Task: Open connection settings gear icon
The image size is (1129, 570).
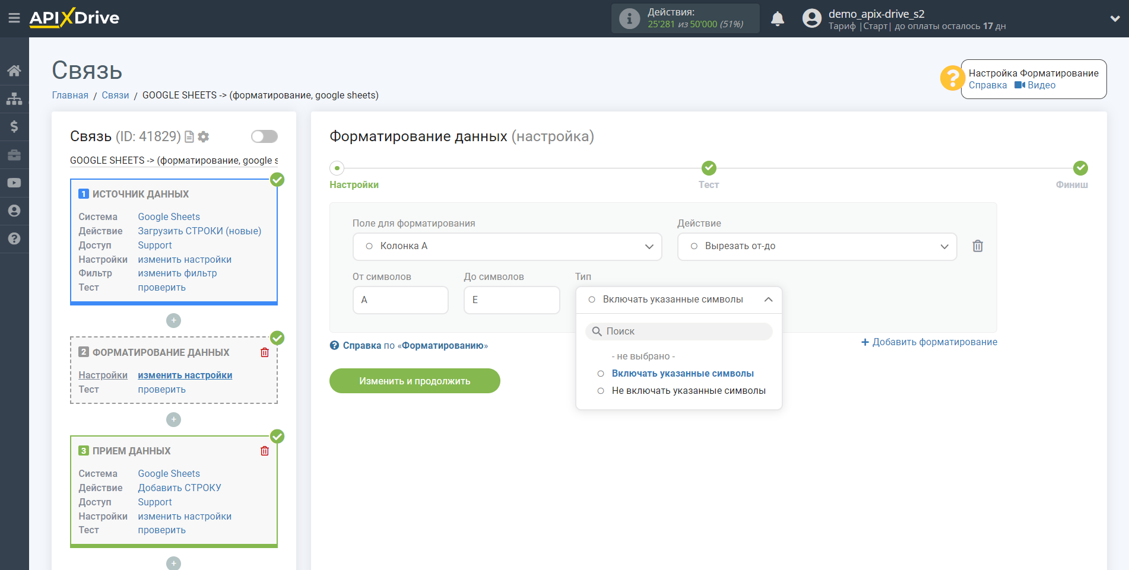Action: point(204,137)
